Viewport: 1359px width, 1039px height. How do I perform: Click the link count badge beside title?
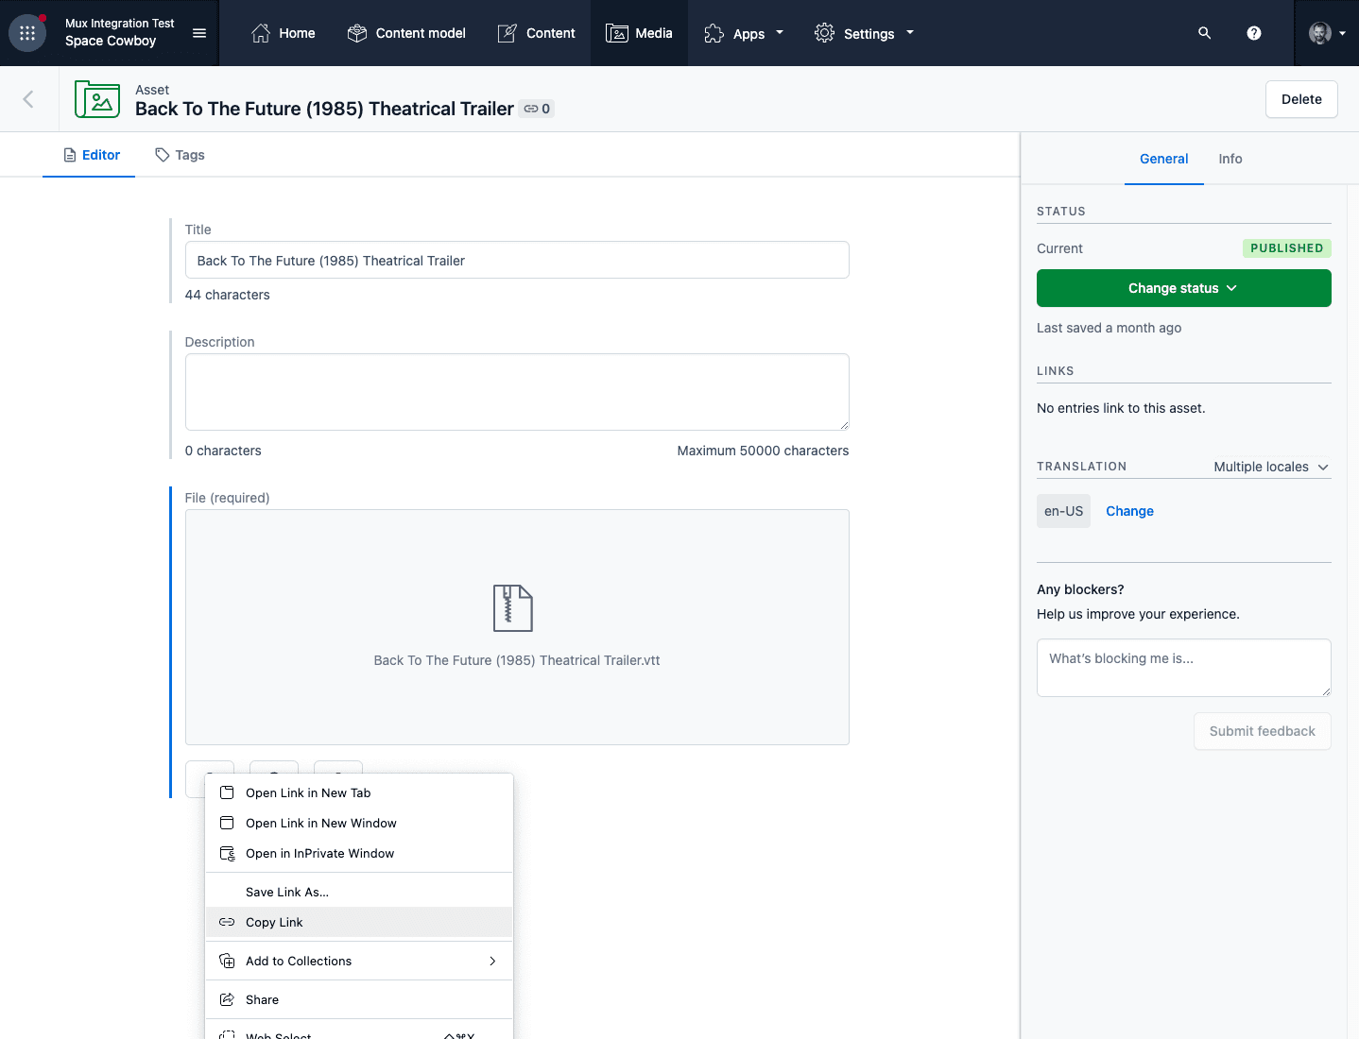coord(537,109)
